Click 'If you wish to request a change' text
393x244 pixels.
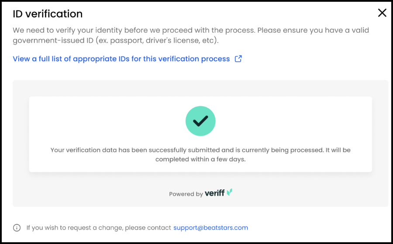point(75,228)
